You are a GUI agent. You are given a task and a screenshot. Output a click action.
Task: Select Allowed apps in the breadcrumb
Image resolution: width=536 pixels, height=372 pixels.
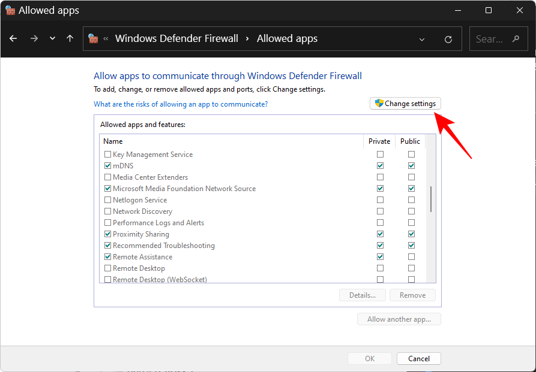point(286,38)
